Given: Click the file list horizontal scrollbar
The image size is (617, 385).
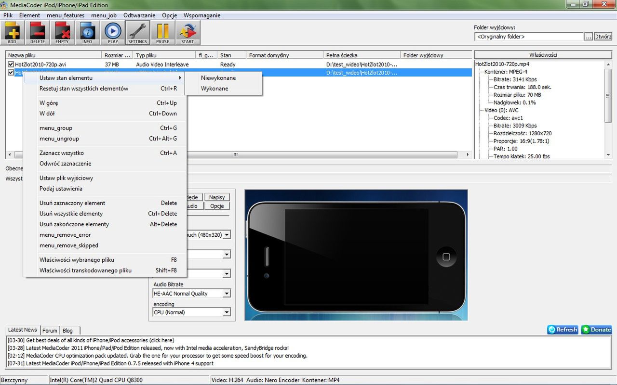Looking at the screenshot, I should coord(239,155).
